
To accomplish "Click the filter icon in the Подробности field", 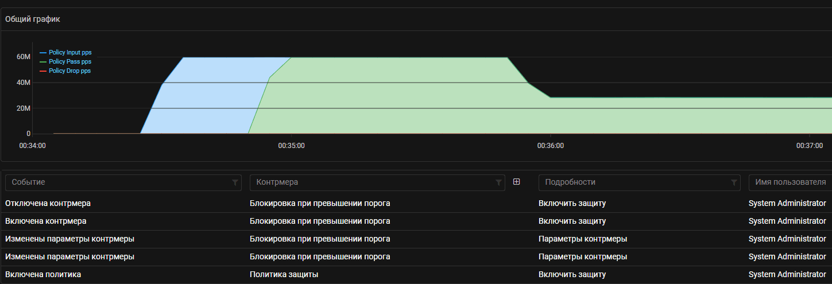I will pos(734,182).
